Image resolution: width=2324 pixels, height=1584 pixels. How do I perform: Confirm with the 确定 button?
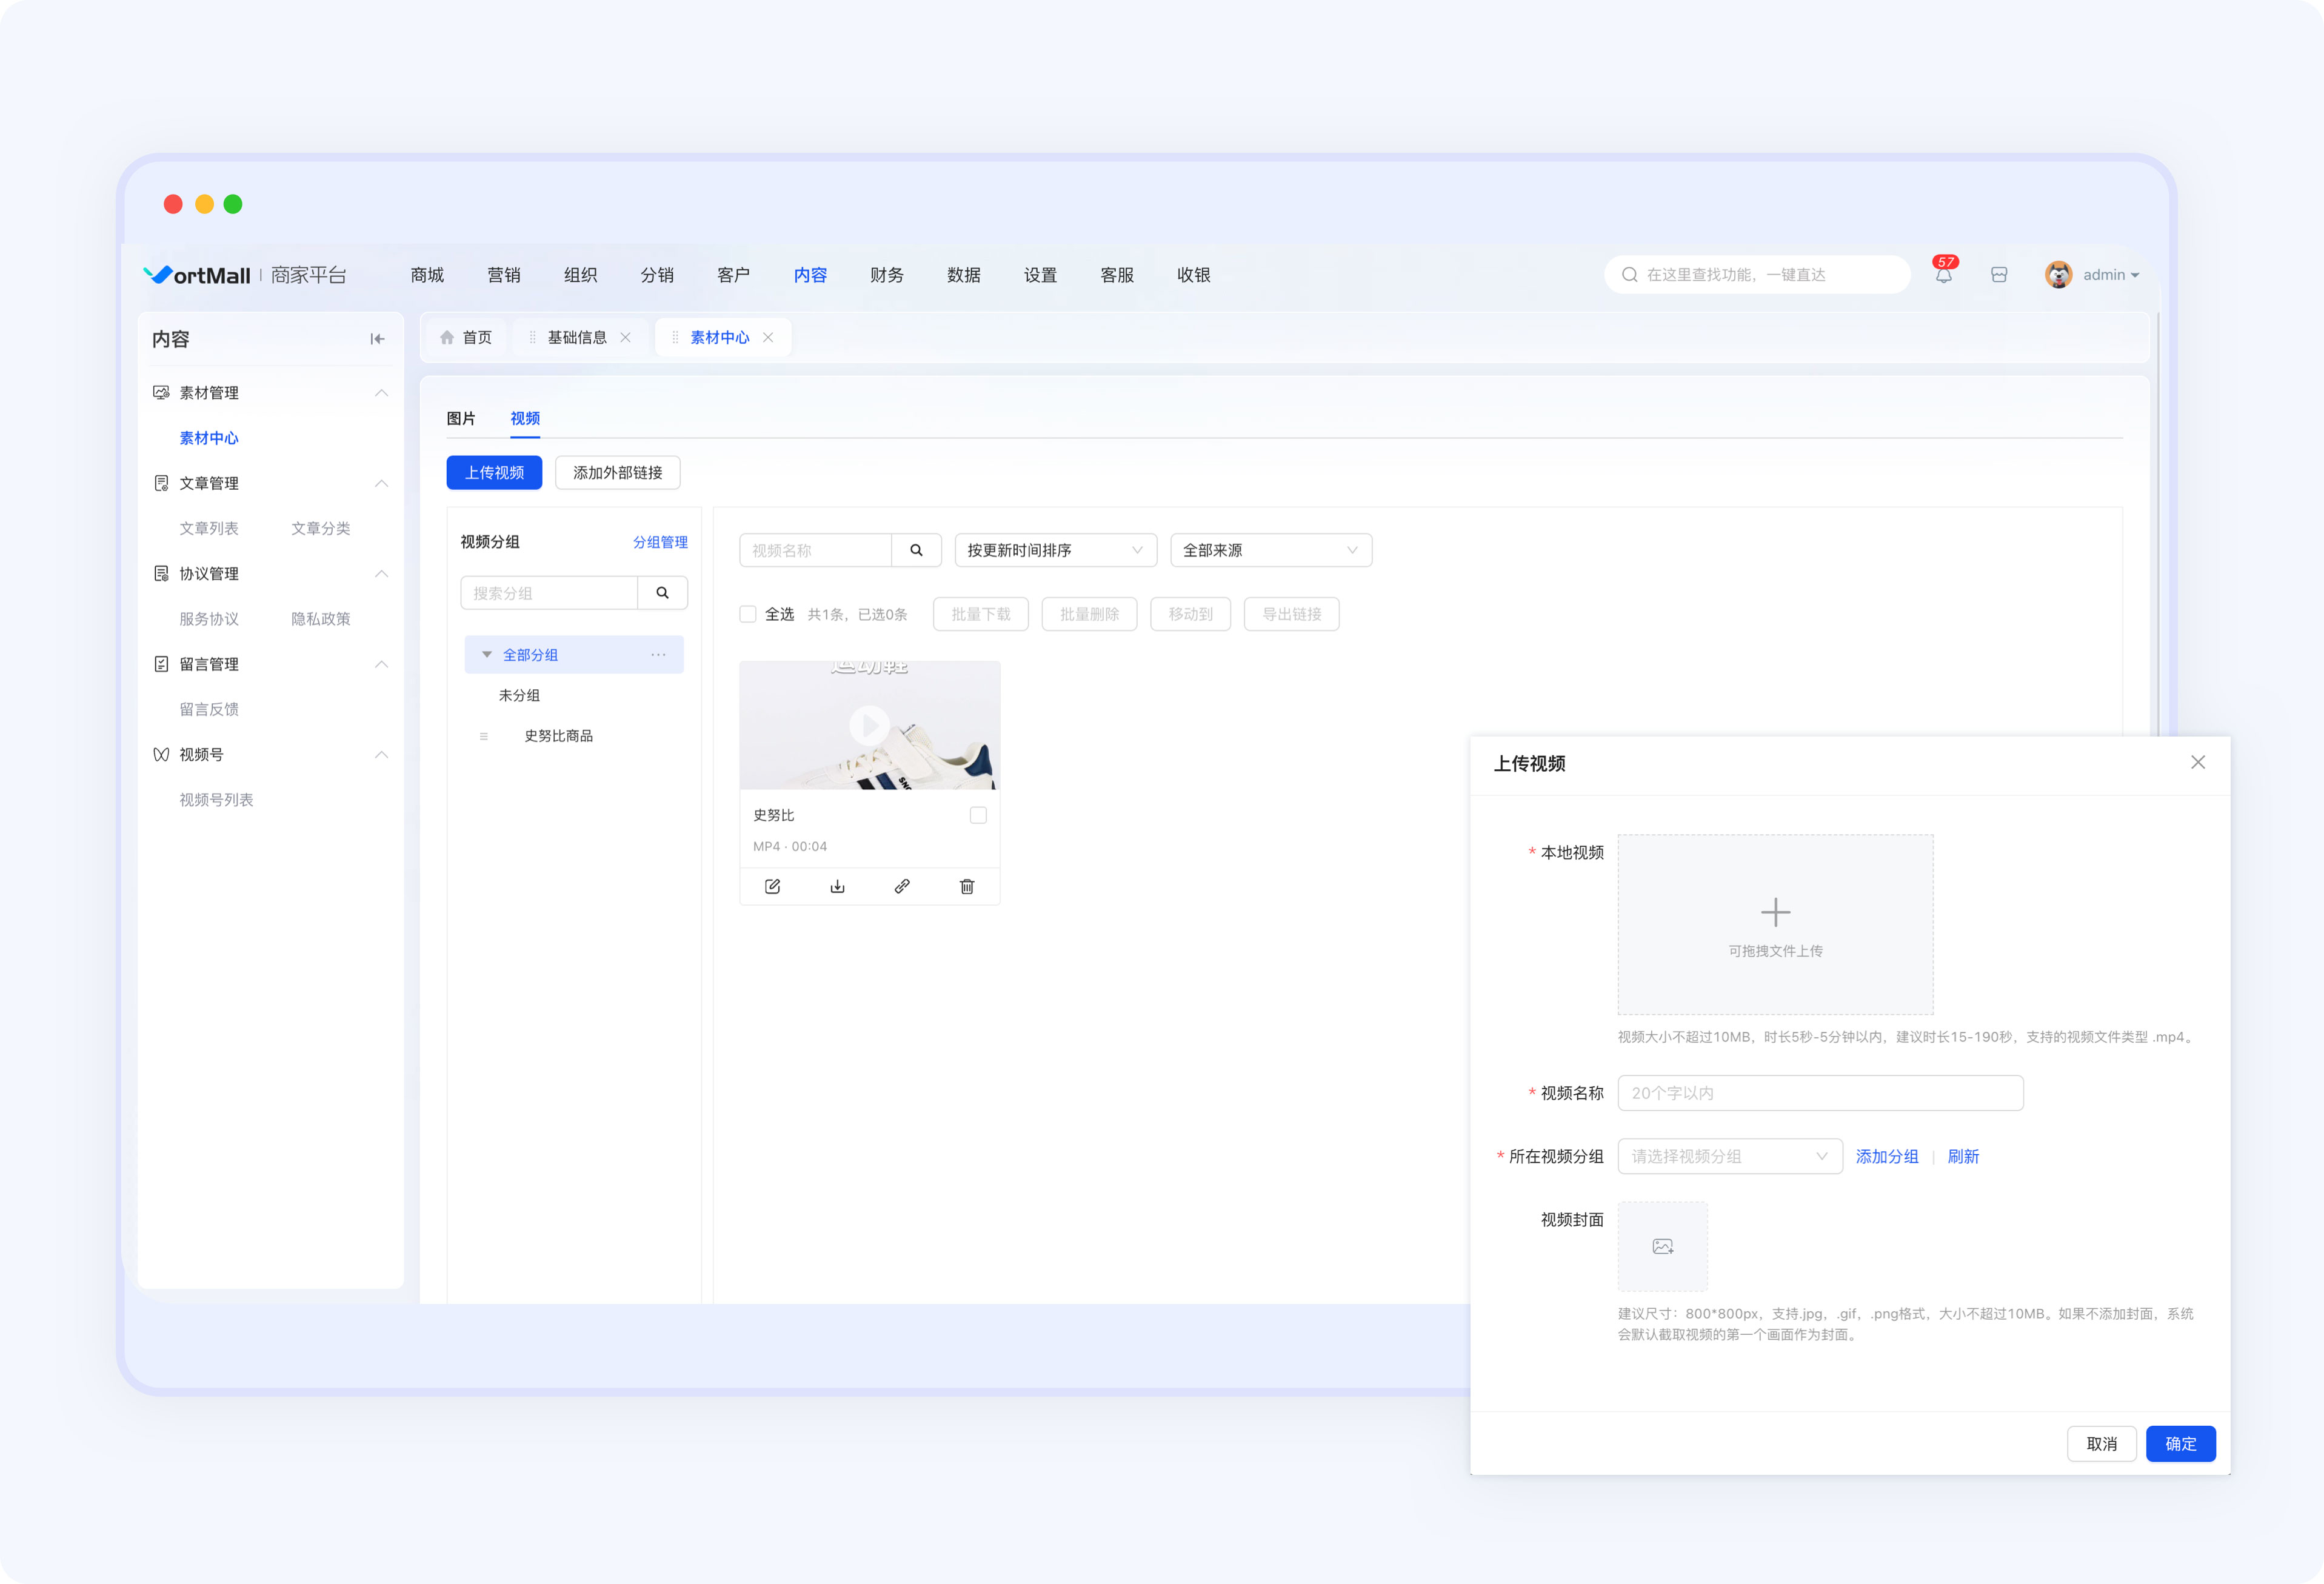point(2180,1443)
